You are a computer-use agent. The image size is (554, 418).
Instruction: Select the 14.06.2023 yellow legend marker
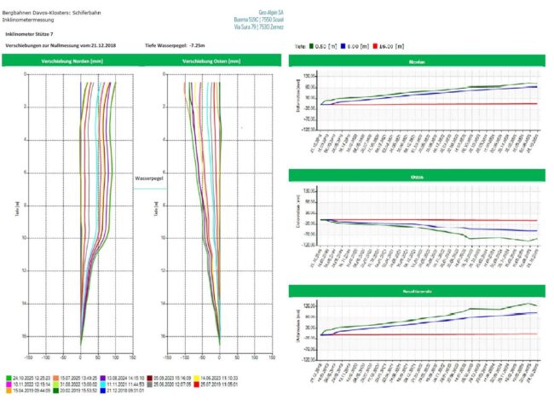point(196,377)
